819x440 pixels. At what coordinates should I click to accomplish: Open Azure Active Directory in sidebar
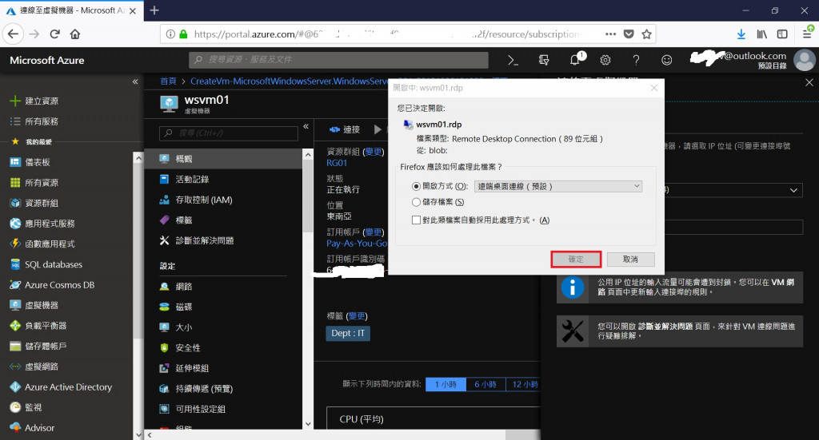pos(70,386)
